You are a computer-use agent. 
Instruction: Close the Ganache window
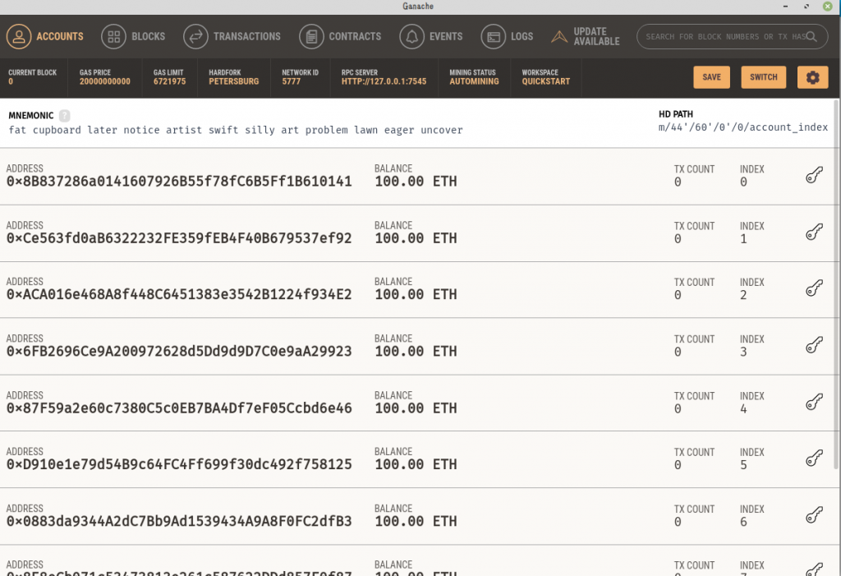pyautogui.click(x=828, y=7)
